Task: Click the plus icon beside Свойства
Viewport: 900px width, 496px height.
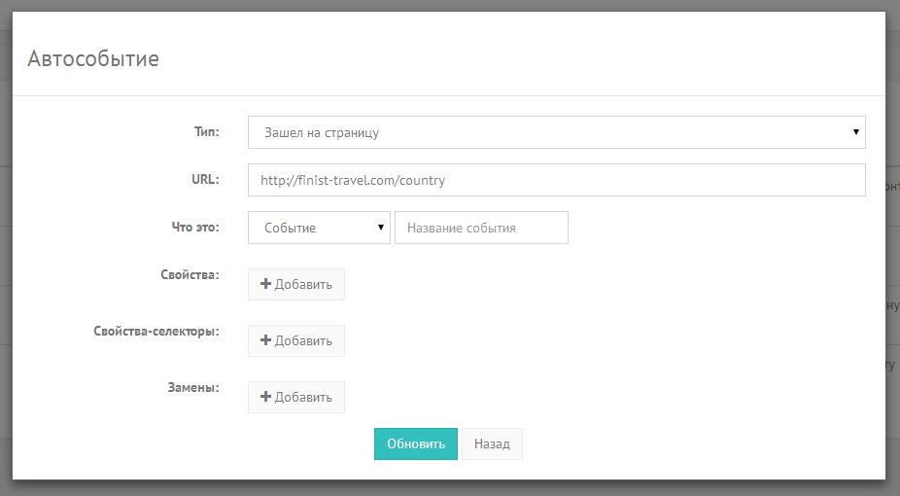Action: (265, 284)
